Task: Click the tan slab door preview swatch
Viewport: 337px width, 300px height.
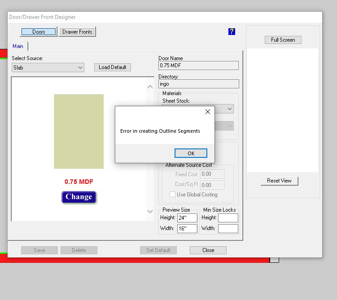Action: coord(79,131)
